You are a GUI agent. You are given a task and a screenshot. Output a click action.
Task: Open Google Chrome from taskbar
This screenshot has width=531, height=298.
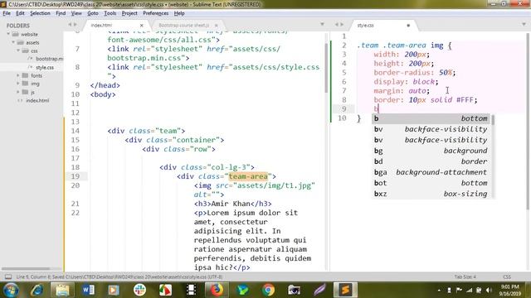pyautogui.click(x=268, y=290)
